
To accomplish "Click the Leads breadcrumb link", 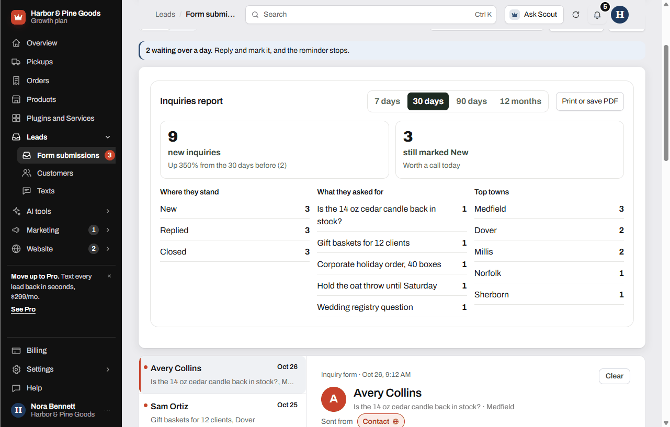I will [x=165, y=15].
